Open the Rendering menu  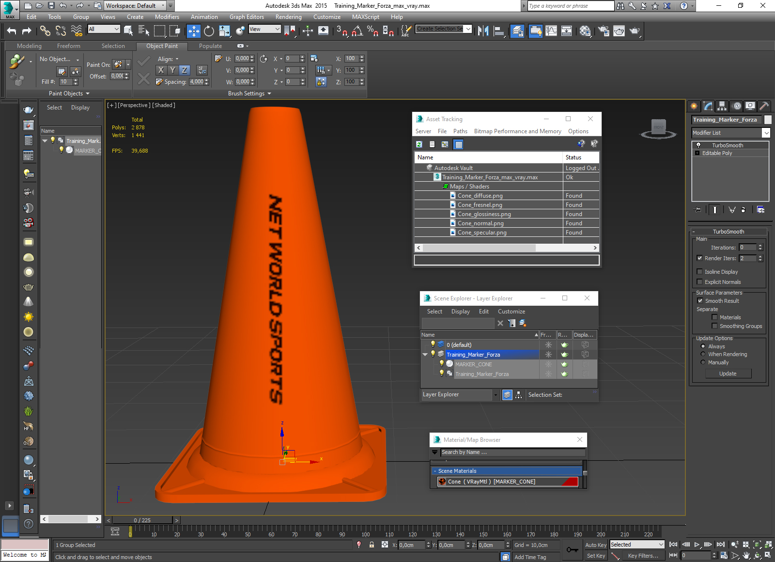coord(289,17)
